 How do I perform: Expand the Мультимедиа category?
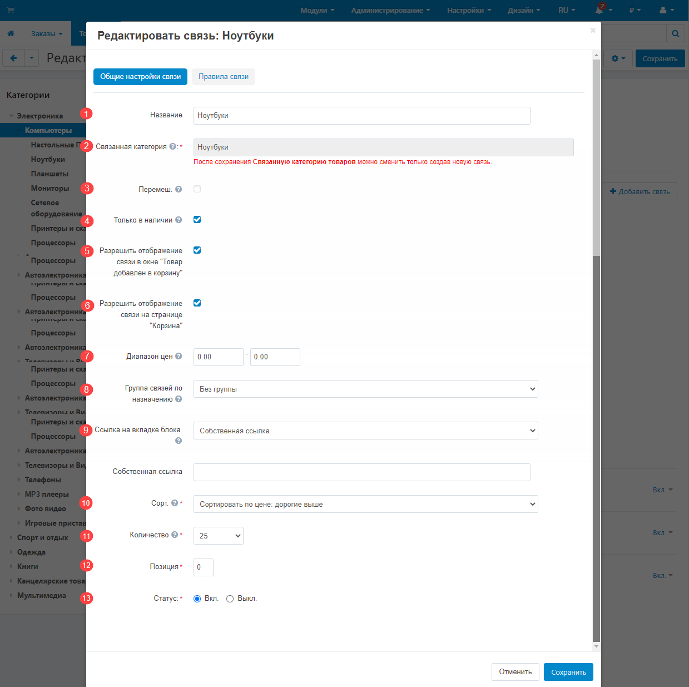coord(11,595)
